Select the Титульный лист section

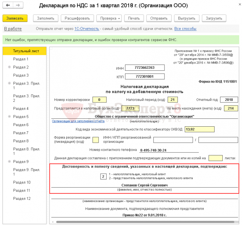click(25, 51)
